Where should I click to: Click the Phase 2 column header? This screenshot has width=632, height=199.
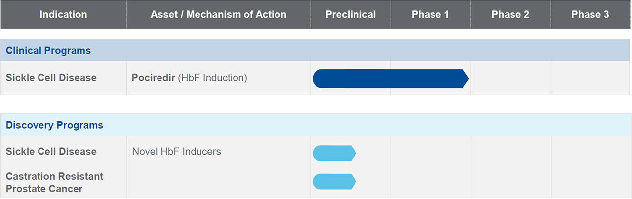pyautogui.click(x=510, y=15)
